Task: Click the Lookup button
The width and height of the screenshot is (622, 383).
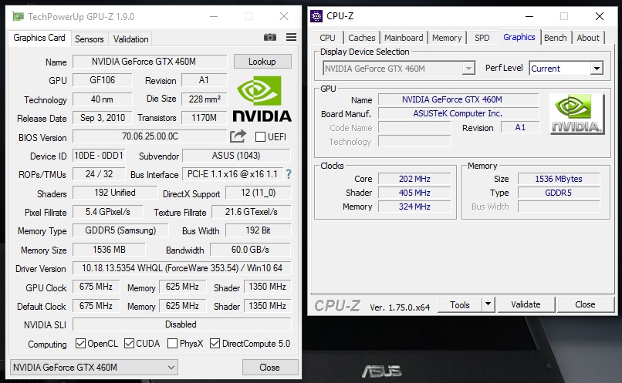Action: coord(262,62)
